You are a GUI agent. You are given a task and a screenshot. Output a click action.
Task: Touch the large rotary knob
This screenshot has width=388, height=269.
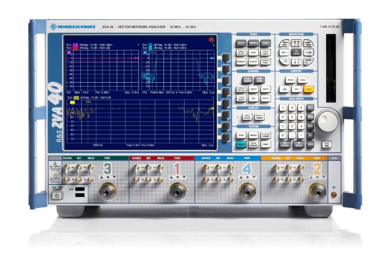point(327,122)
